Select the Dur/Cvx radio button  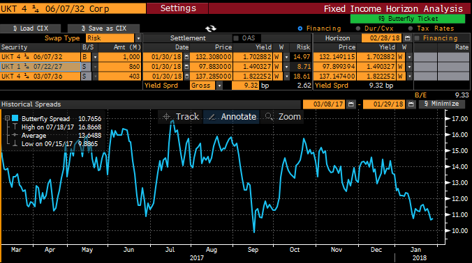[358, 29]
